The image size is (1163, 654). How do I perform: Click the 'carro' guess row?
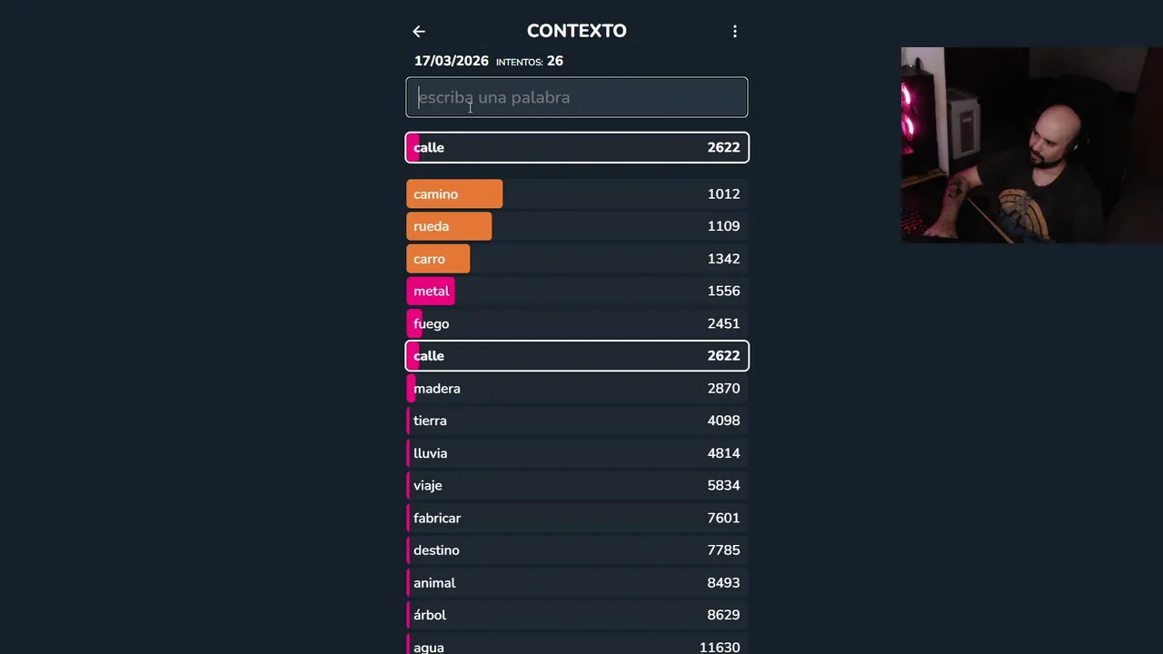[577, 259]
